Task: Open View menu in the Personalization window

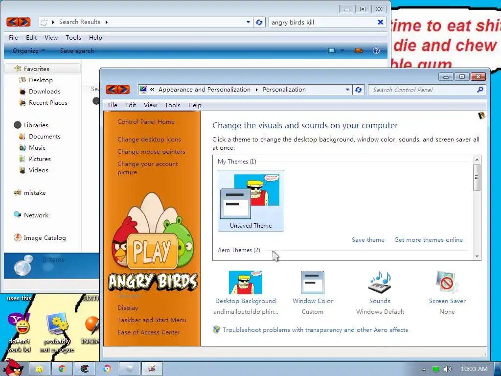Action: [x=150, y=105]
